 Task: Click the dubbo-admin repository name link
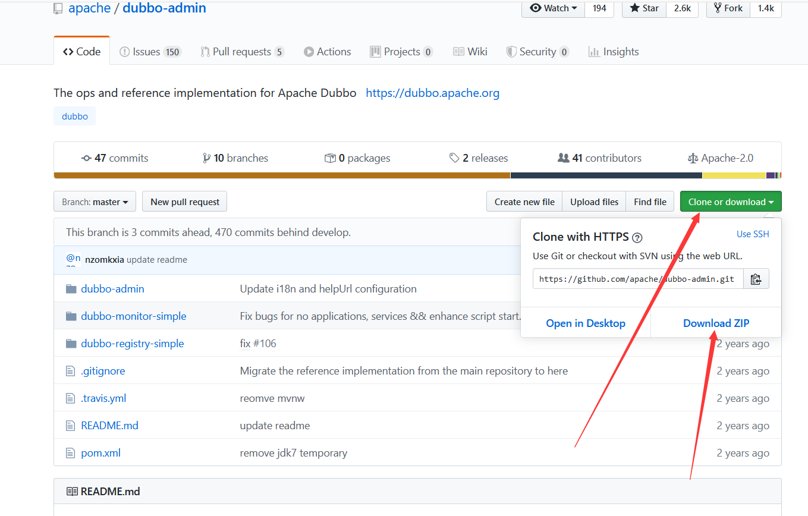[x=165, y=8]
